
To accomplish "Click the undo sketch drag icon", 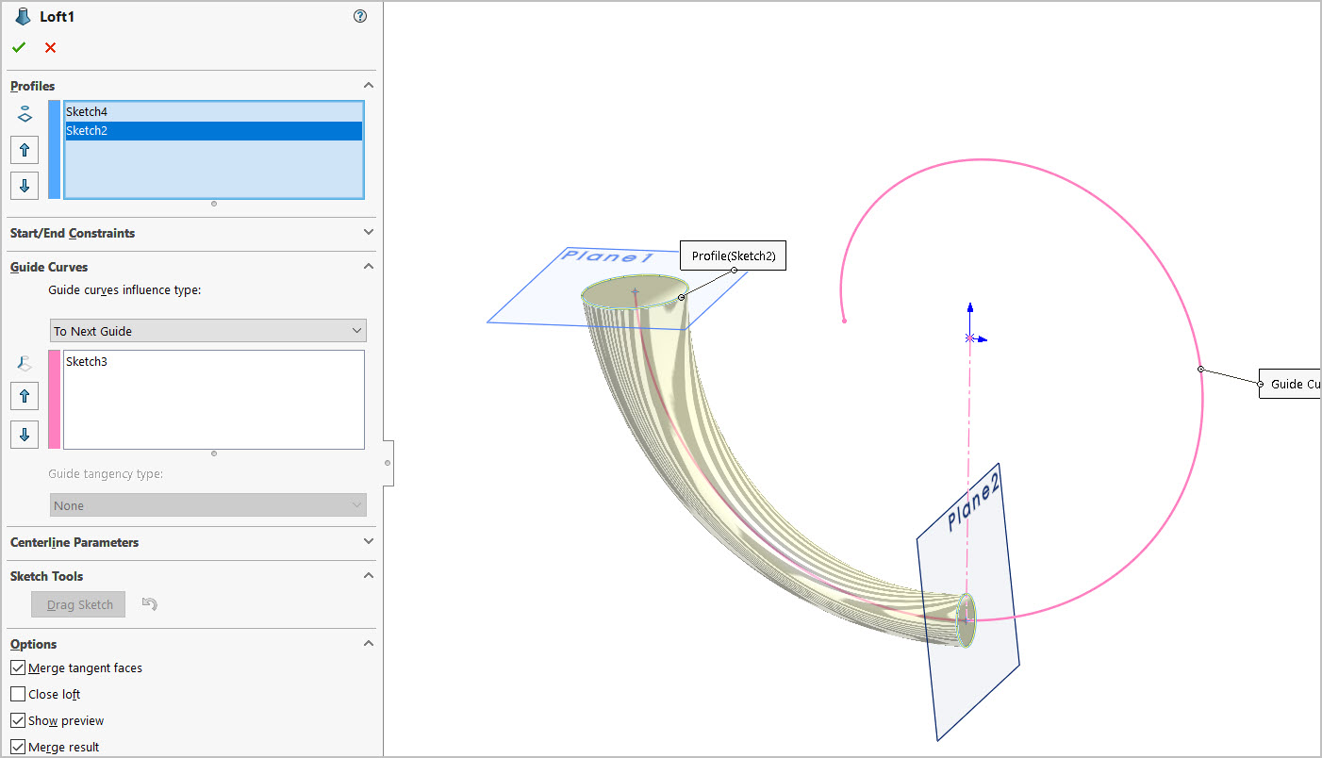I will tap(149, 604).
